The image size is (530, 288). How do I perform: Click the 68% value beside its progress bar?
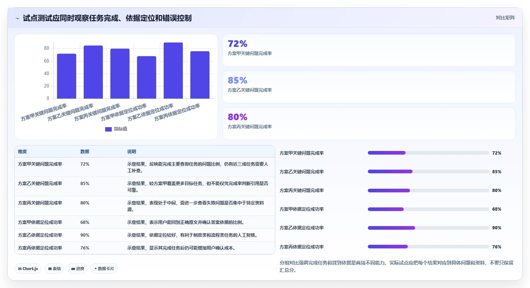coord(497,209)
